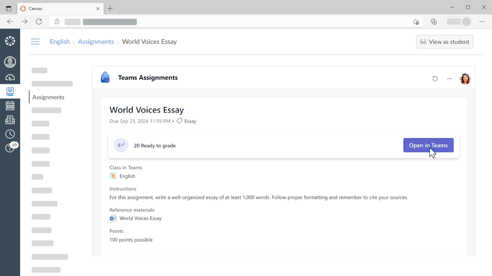Open the Calendar icon in the sidebar
492x276 pixels.
(10, 106)
